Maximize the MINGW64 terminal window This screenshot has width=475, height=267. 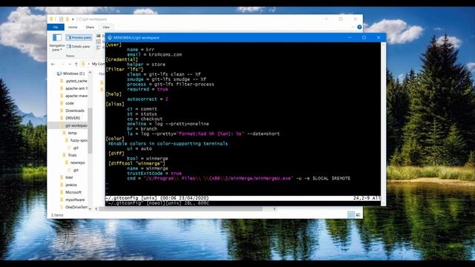pos(364,38)
